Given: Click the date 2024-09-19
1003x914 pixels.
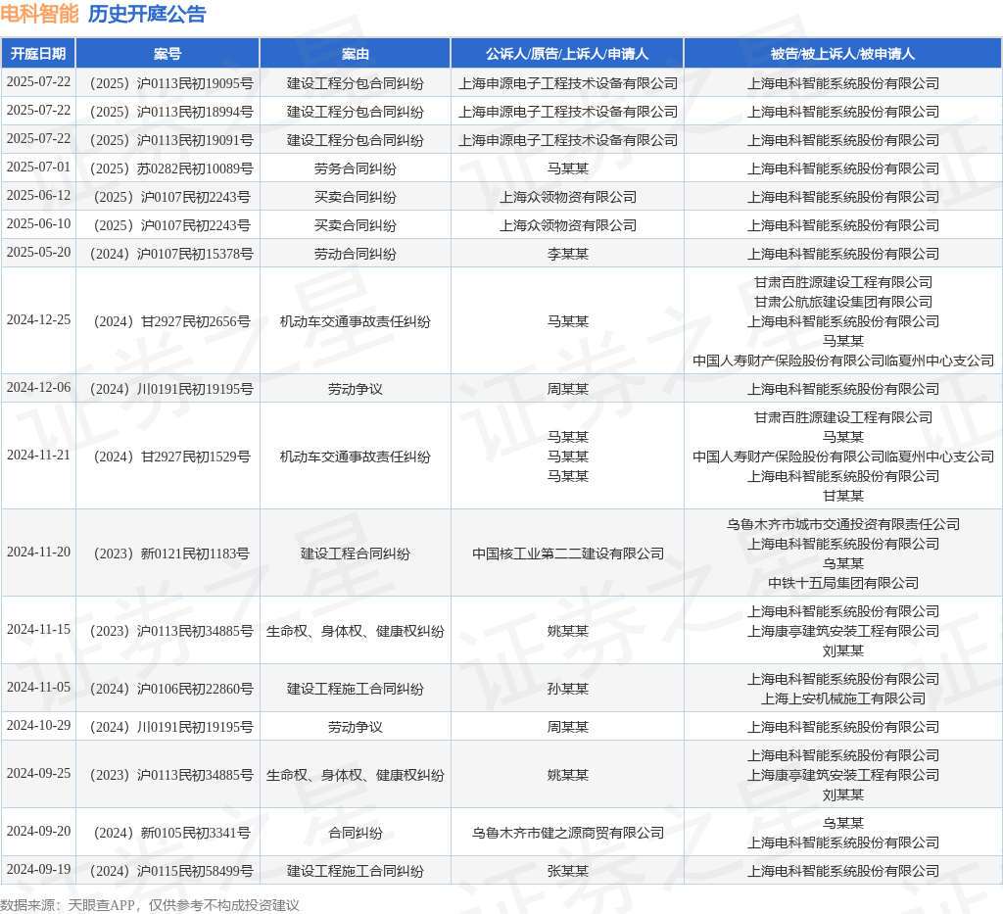Looking at the screenshot, I should [38, 869].
